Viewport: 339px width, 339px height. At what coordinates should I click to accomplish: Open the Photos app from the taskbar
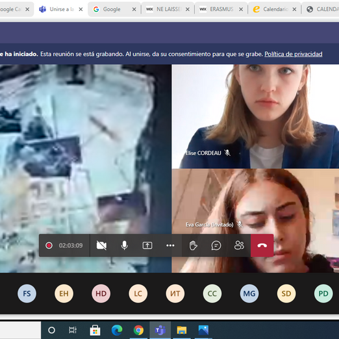[203, 330]
